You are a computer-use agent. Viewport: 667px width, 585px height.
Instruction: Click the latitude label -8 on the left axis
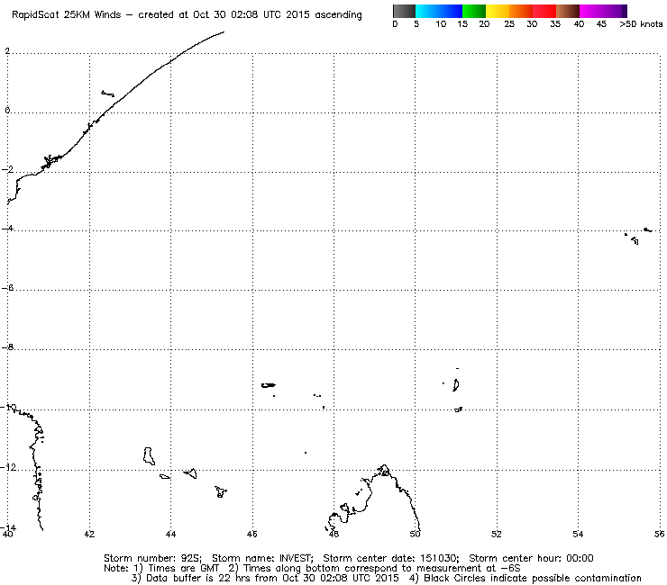pos(7,347)
